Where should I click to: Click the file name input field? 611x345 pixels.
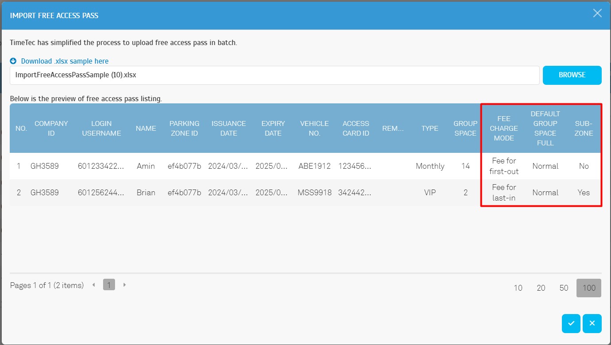[274, 75]
